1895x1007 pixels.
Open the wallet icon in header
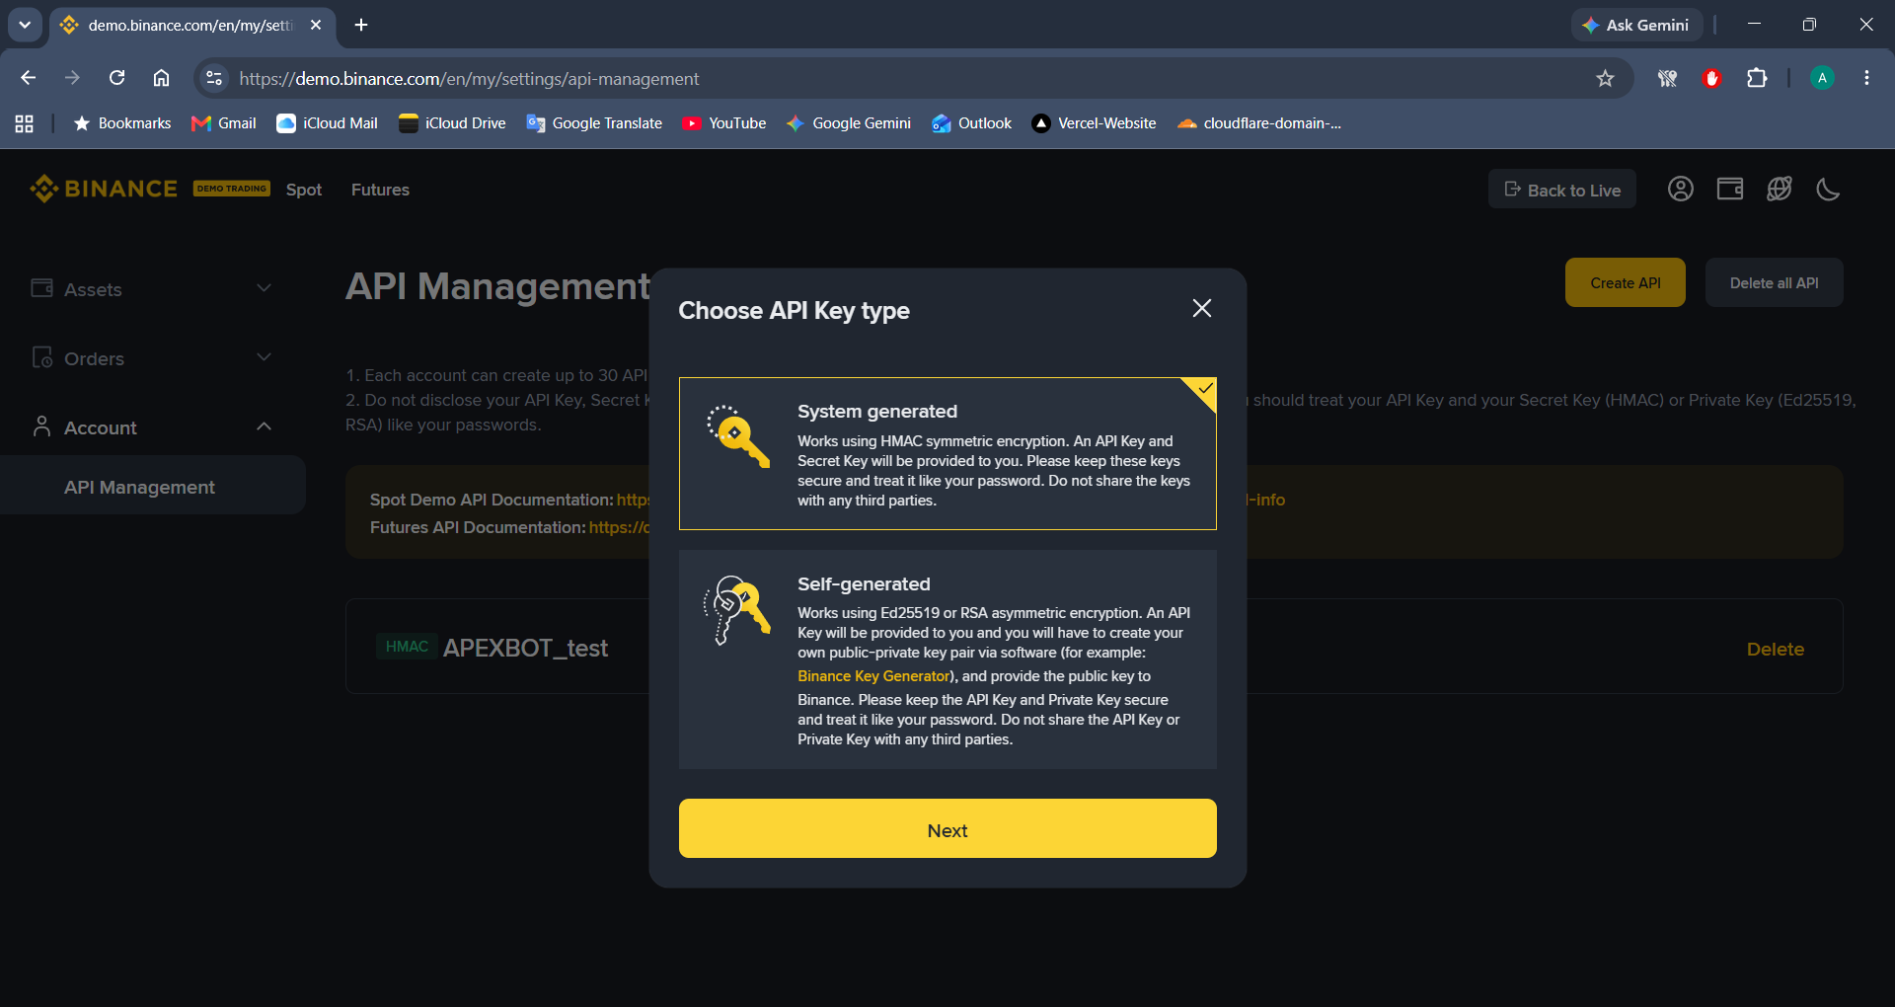coord(1729,189)
